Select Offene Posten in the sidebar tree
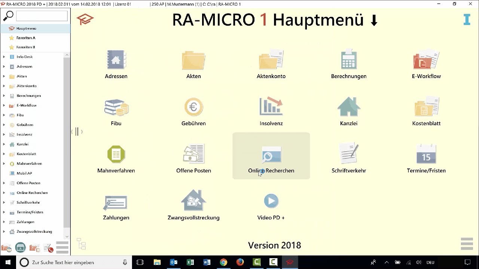 coord(28,183)
